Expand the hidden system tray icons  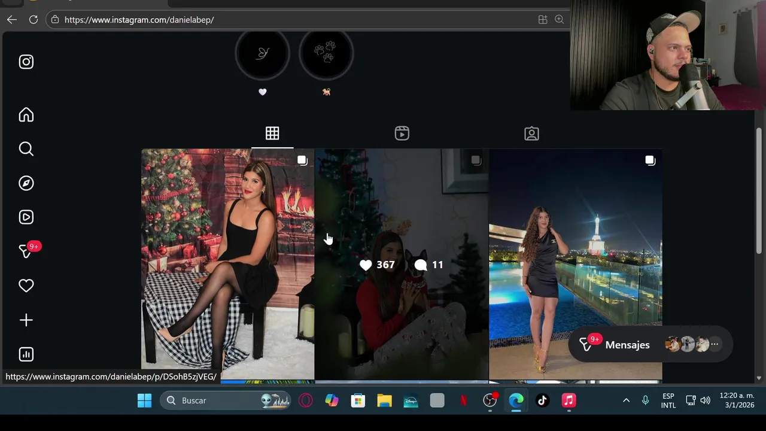pos(626,400)
